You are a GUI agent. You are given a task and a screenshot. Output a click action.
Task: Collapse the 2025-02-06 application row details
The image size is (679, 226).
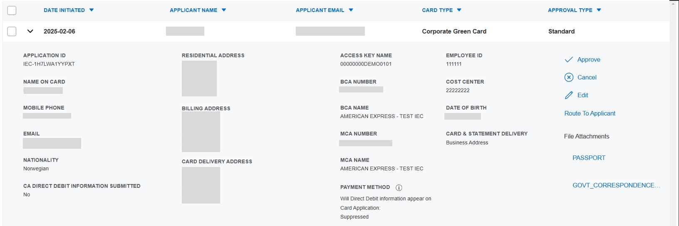point(30,32)
